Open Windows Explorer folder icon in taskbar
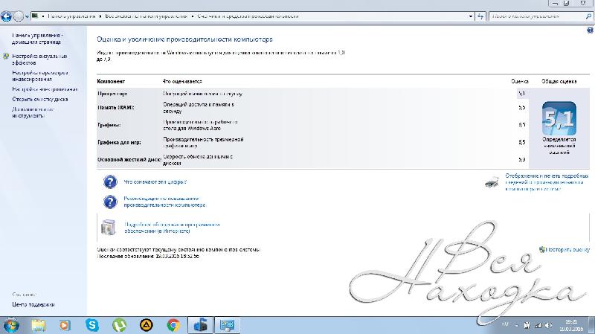 point(39,325)
